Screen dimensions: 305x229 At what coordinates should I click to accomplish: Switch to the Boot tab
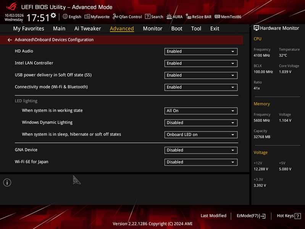[x=177, y=29]
